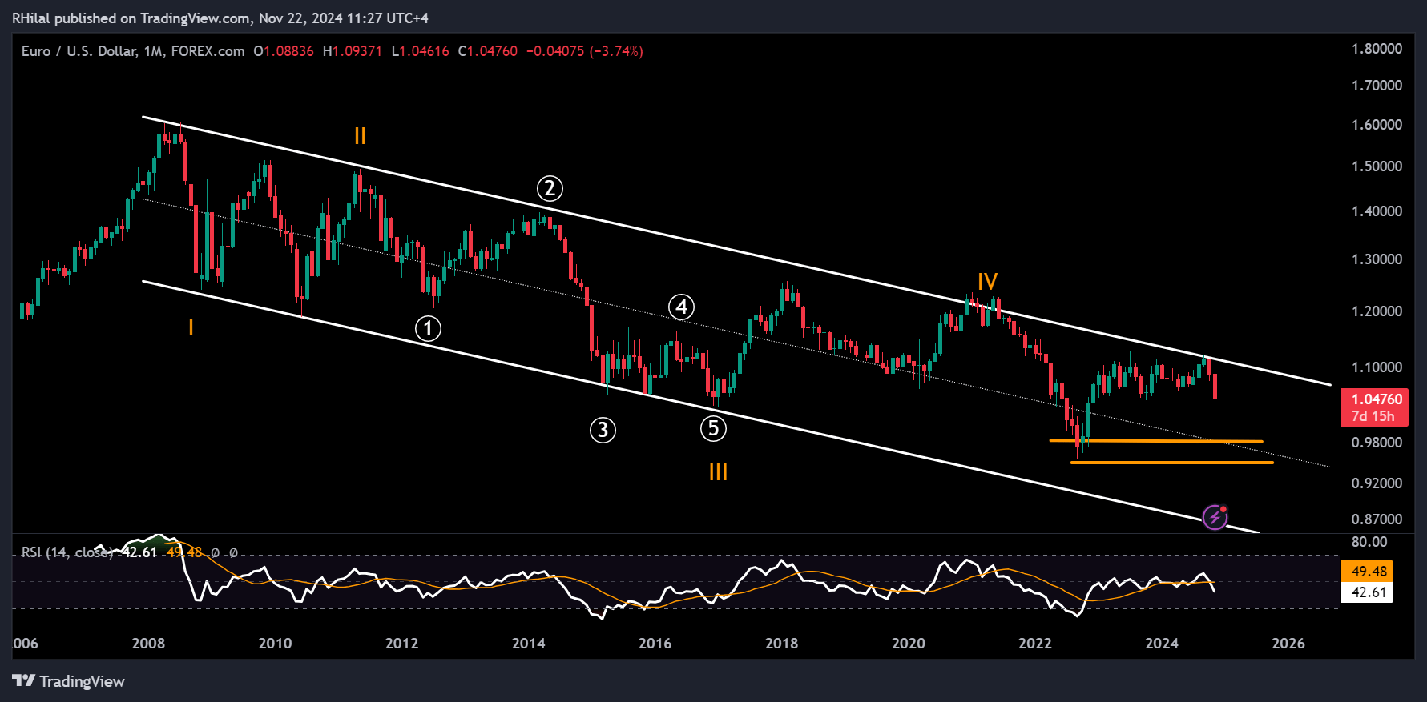Viewport: 1427px width, 702px height.
Task: Click the 1.20000 price axis label
Action: coord(1377,311)
